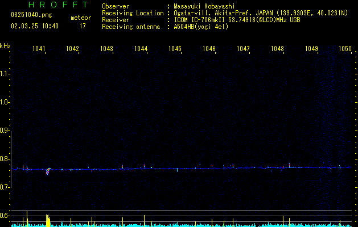
Task: Click the 'meteor' label
Action: point(81,18)
